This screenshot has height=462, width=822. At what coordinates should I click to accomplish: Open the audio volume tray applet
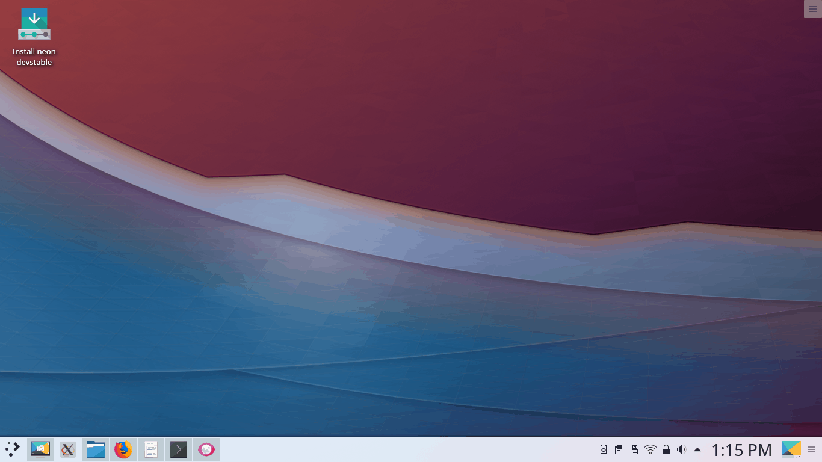point(681,449)
